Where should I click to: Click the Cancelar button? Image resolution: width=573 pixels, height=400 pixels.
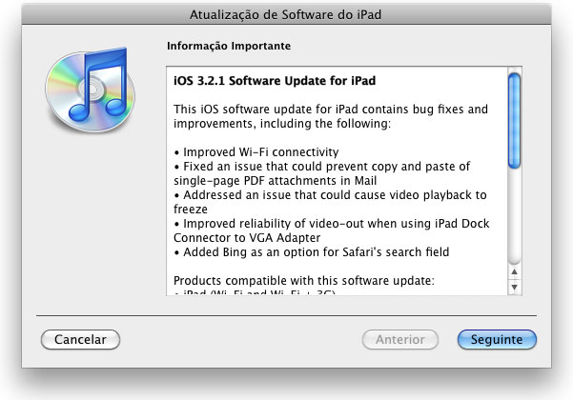(80, 339)
